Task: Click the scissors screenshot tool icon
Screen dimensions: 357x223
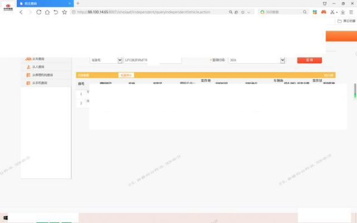Action: coord(333,12)
